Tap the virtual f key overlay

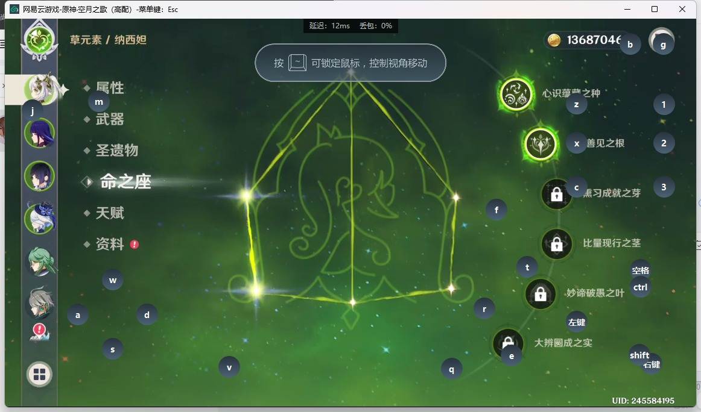496,210
